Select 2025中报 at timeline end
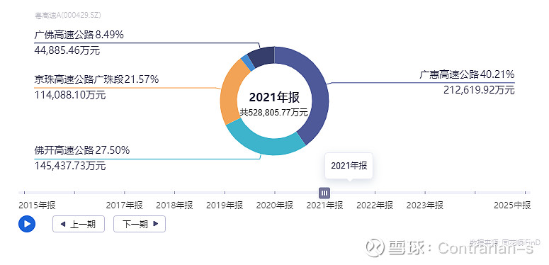 512,205
